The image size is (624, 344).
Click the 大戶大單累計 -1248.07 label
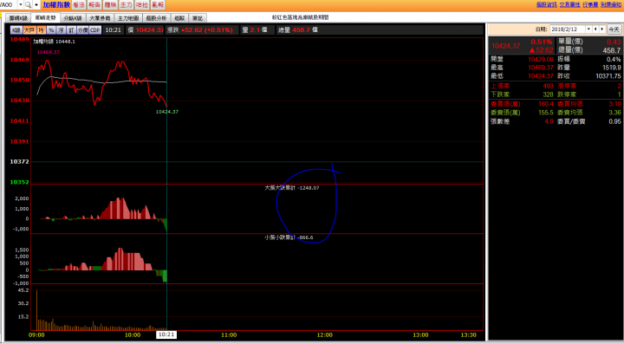click(292, 188)
